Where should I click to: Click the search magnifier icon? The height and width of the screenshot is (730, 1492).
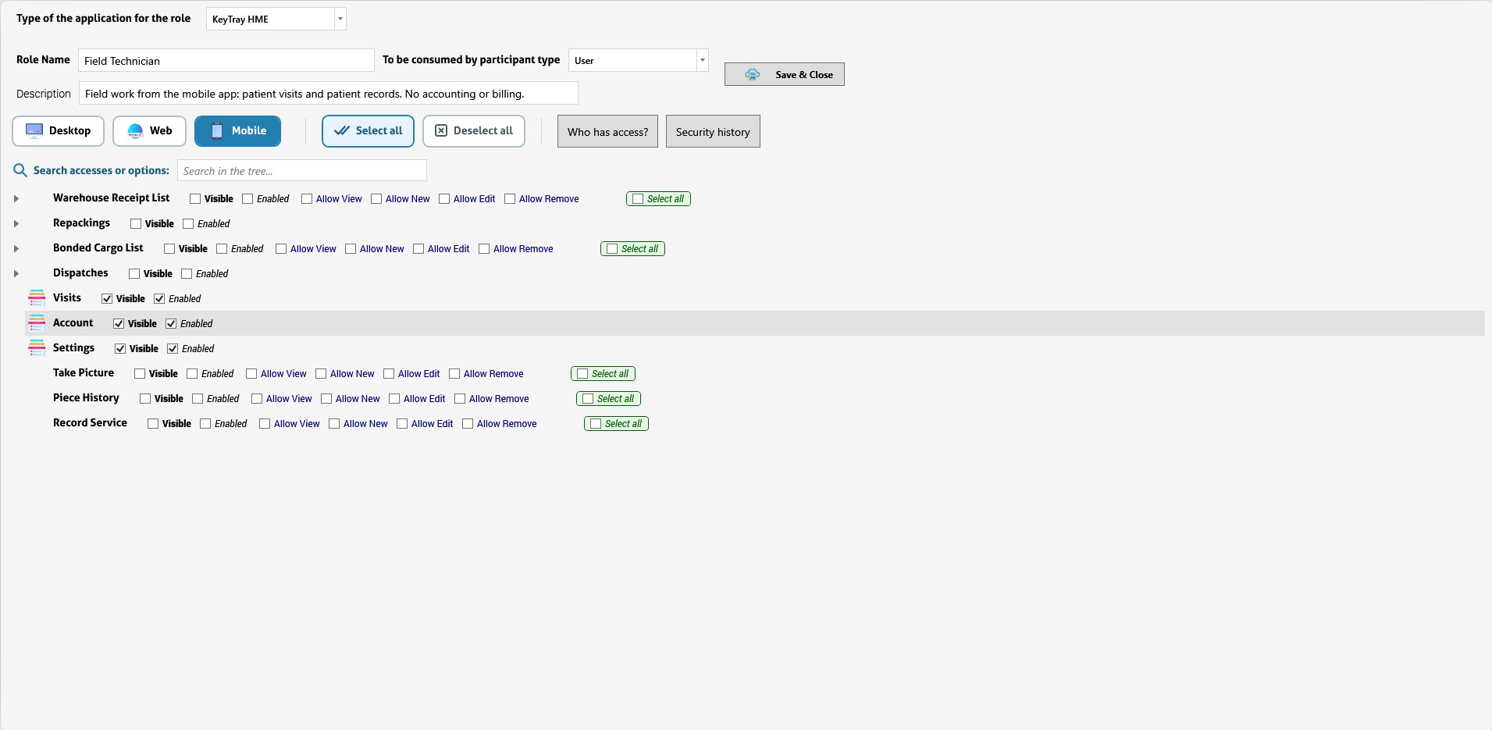tap(20, 170)
